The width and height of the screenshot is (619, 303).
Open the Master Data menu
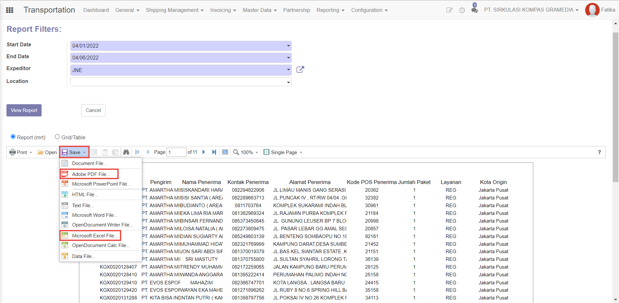coord(260,10)
